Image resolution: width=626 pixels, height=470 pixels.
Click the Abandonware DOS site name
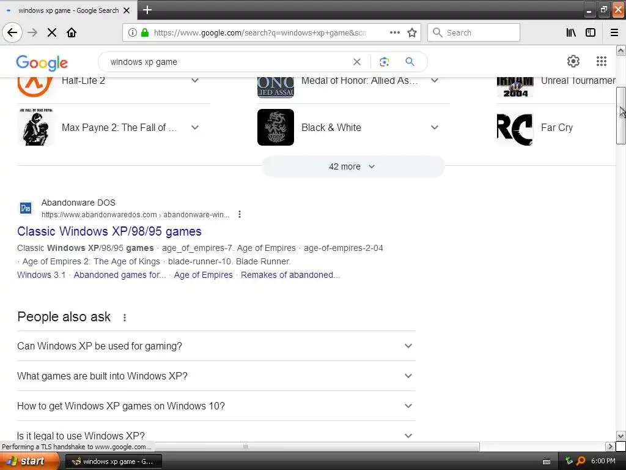(78, 203)
